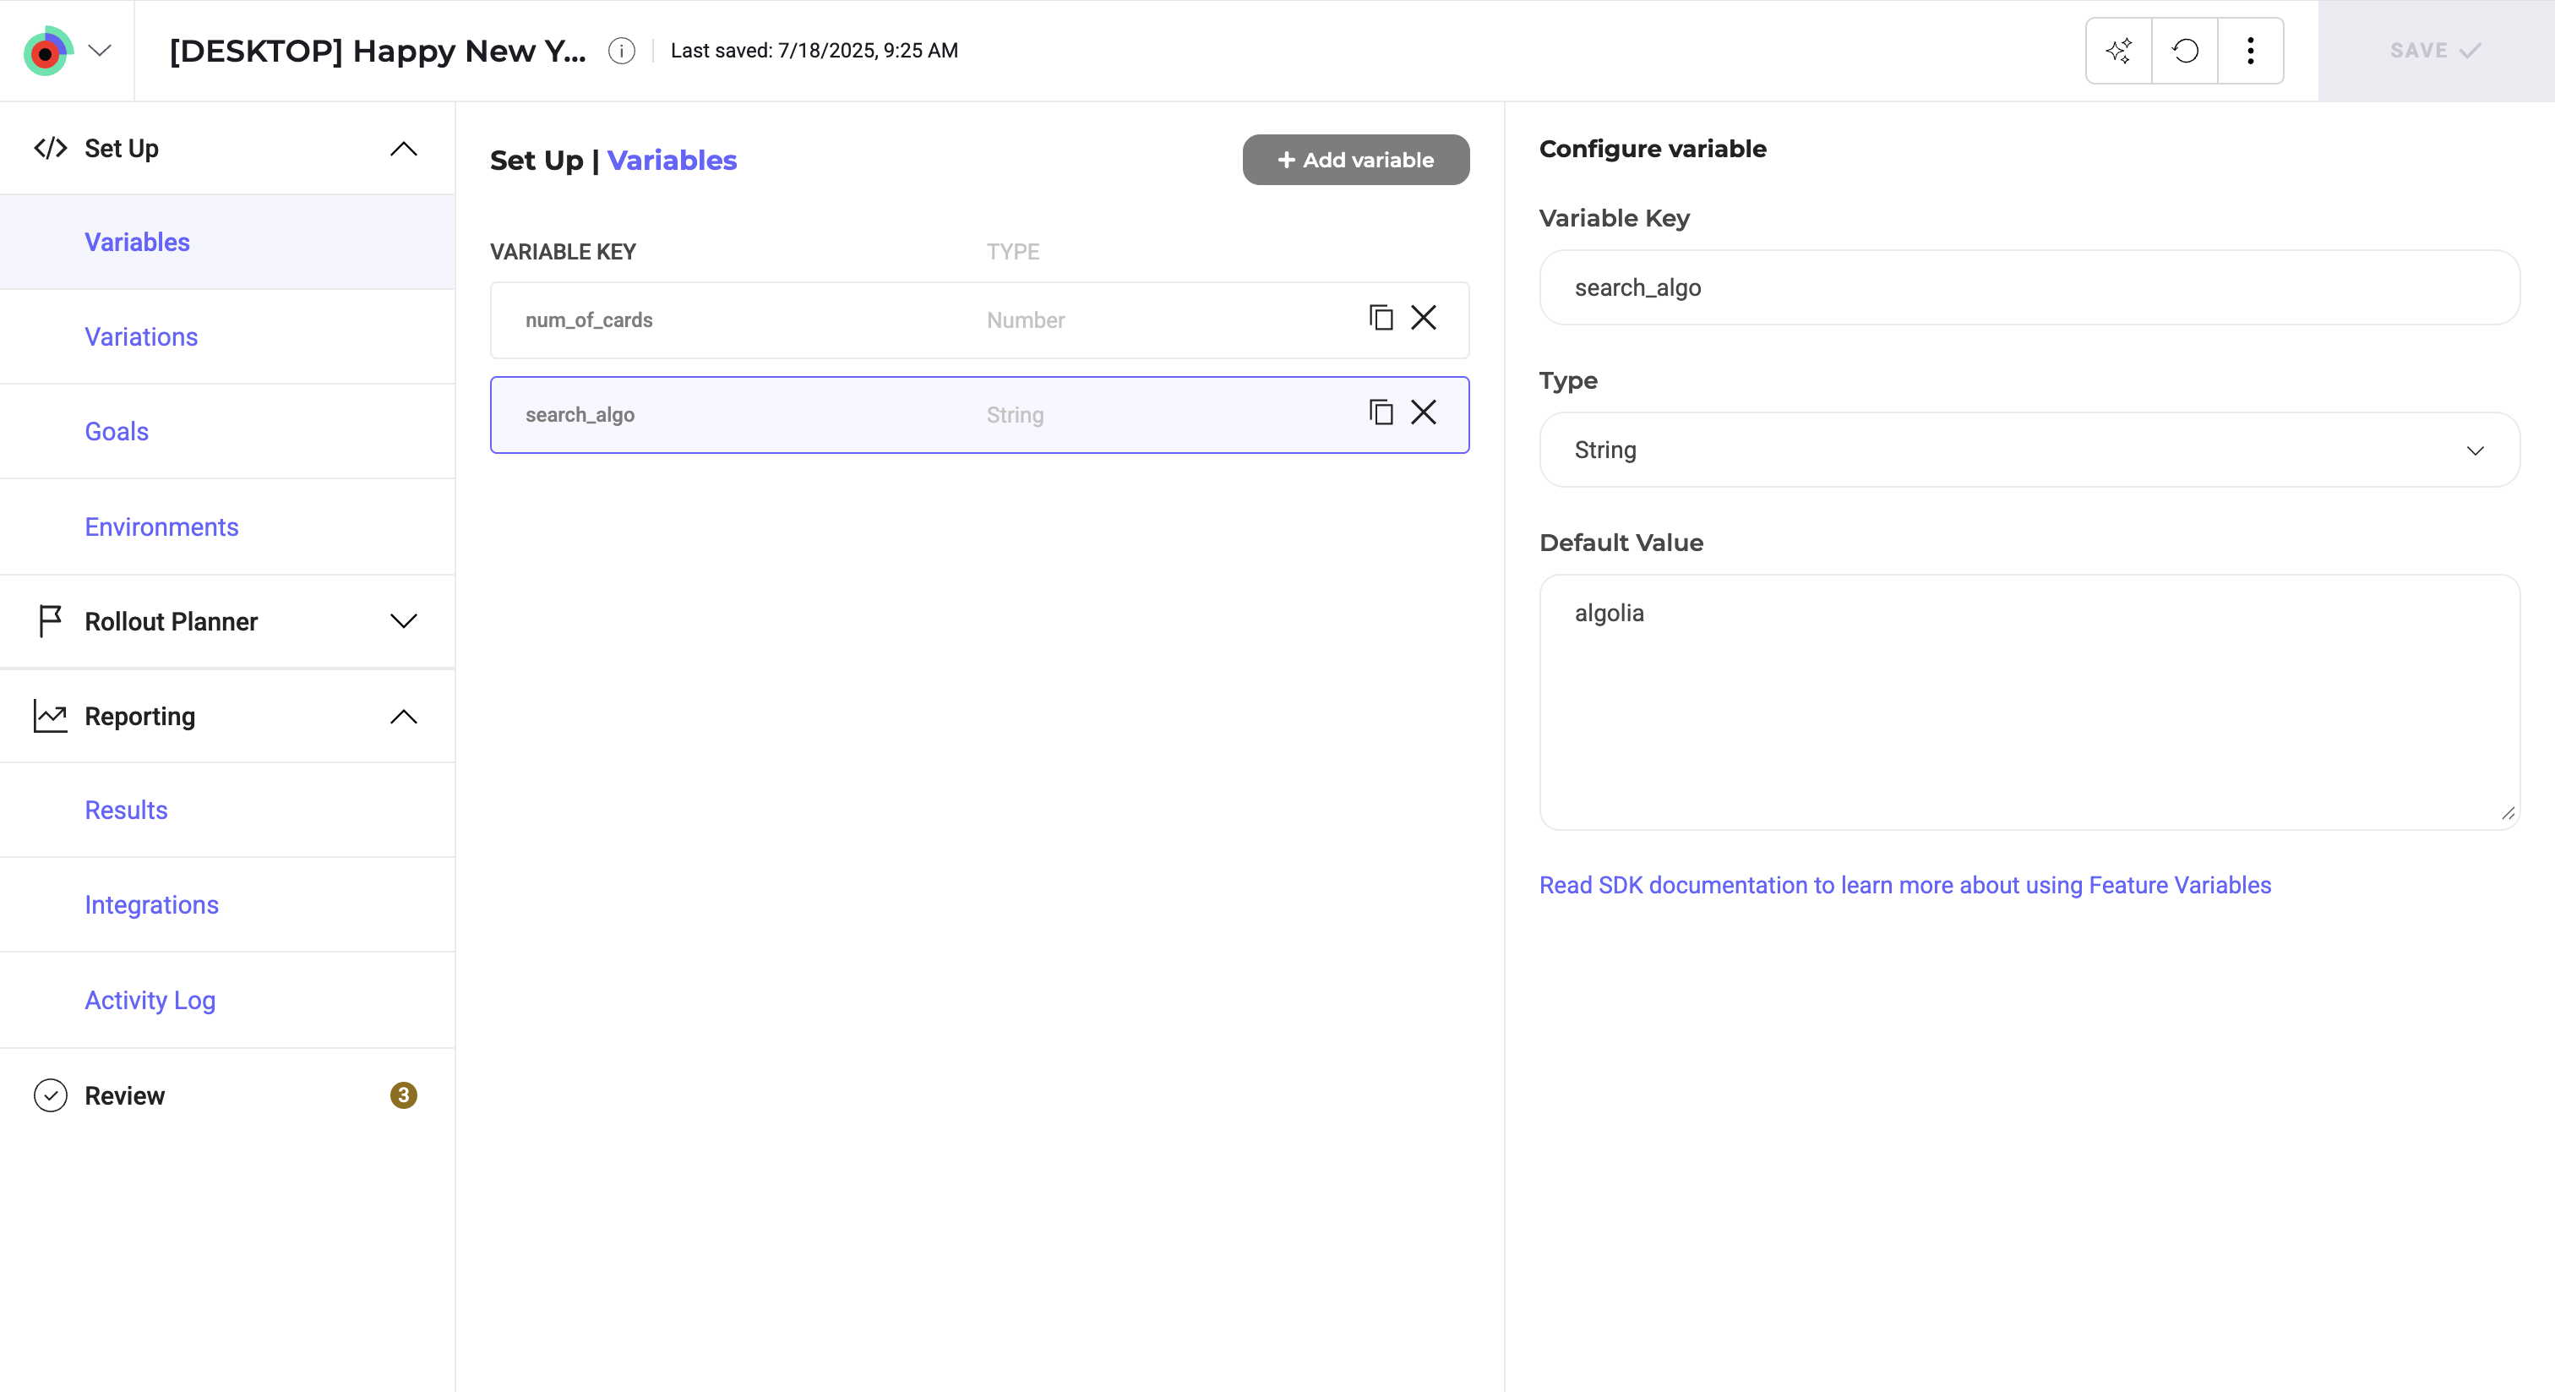Delete the num_of_cards variable
The image size is (2555, 1392).
click(1424, 318)
